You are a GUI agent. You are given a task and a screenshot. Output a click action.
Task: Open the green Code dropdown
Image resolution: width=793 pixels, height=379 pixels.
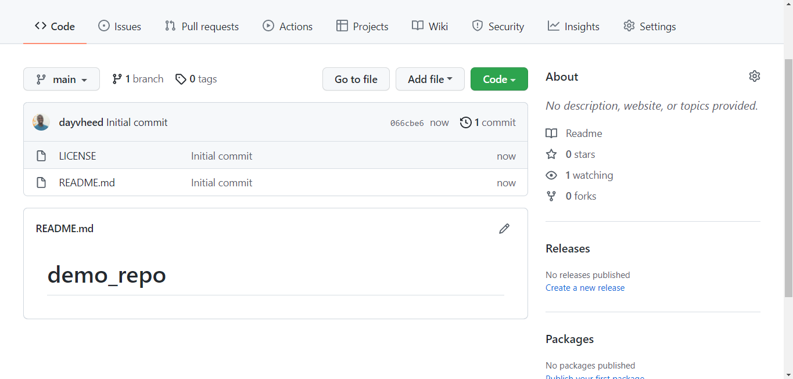(498, 78)
